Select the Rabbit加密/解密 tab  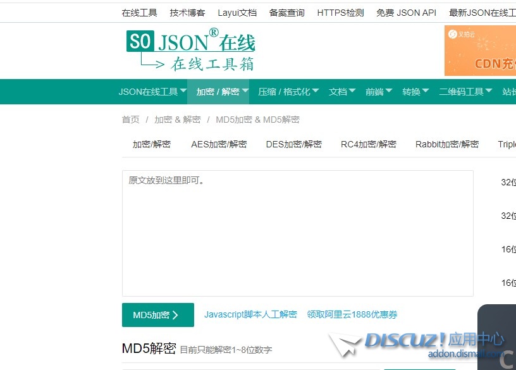click(446, 144)
